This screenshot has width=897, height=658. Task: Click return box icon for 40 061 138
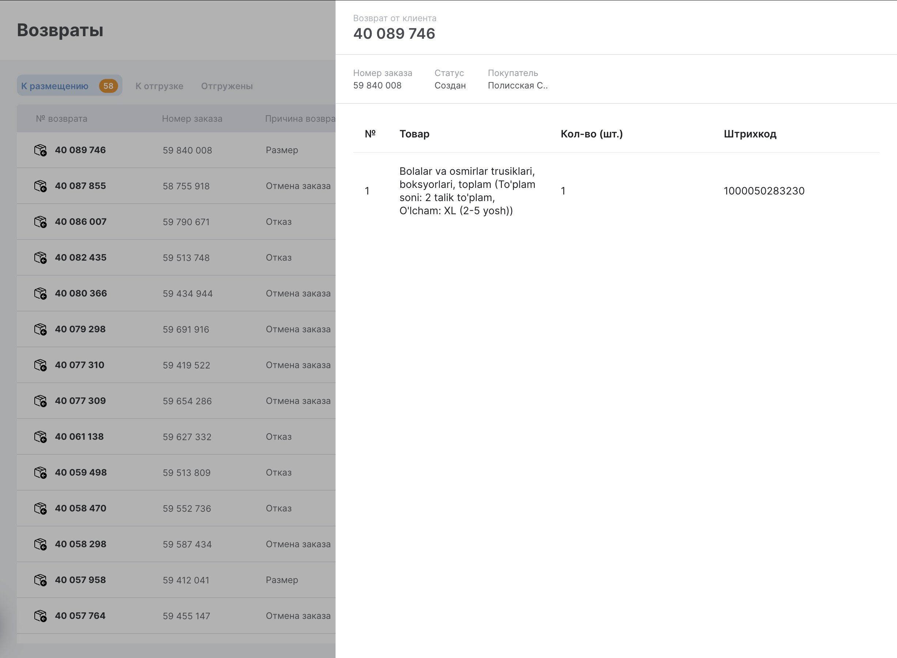[x=40, y=437]
